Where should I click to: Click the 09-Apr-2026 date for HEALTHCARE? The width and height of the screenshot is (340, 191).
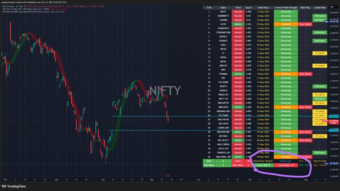coord(263,132)
